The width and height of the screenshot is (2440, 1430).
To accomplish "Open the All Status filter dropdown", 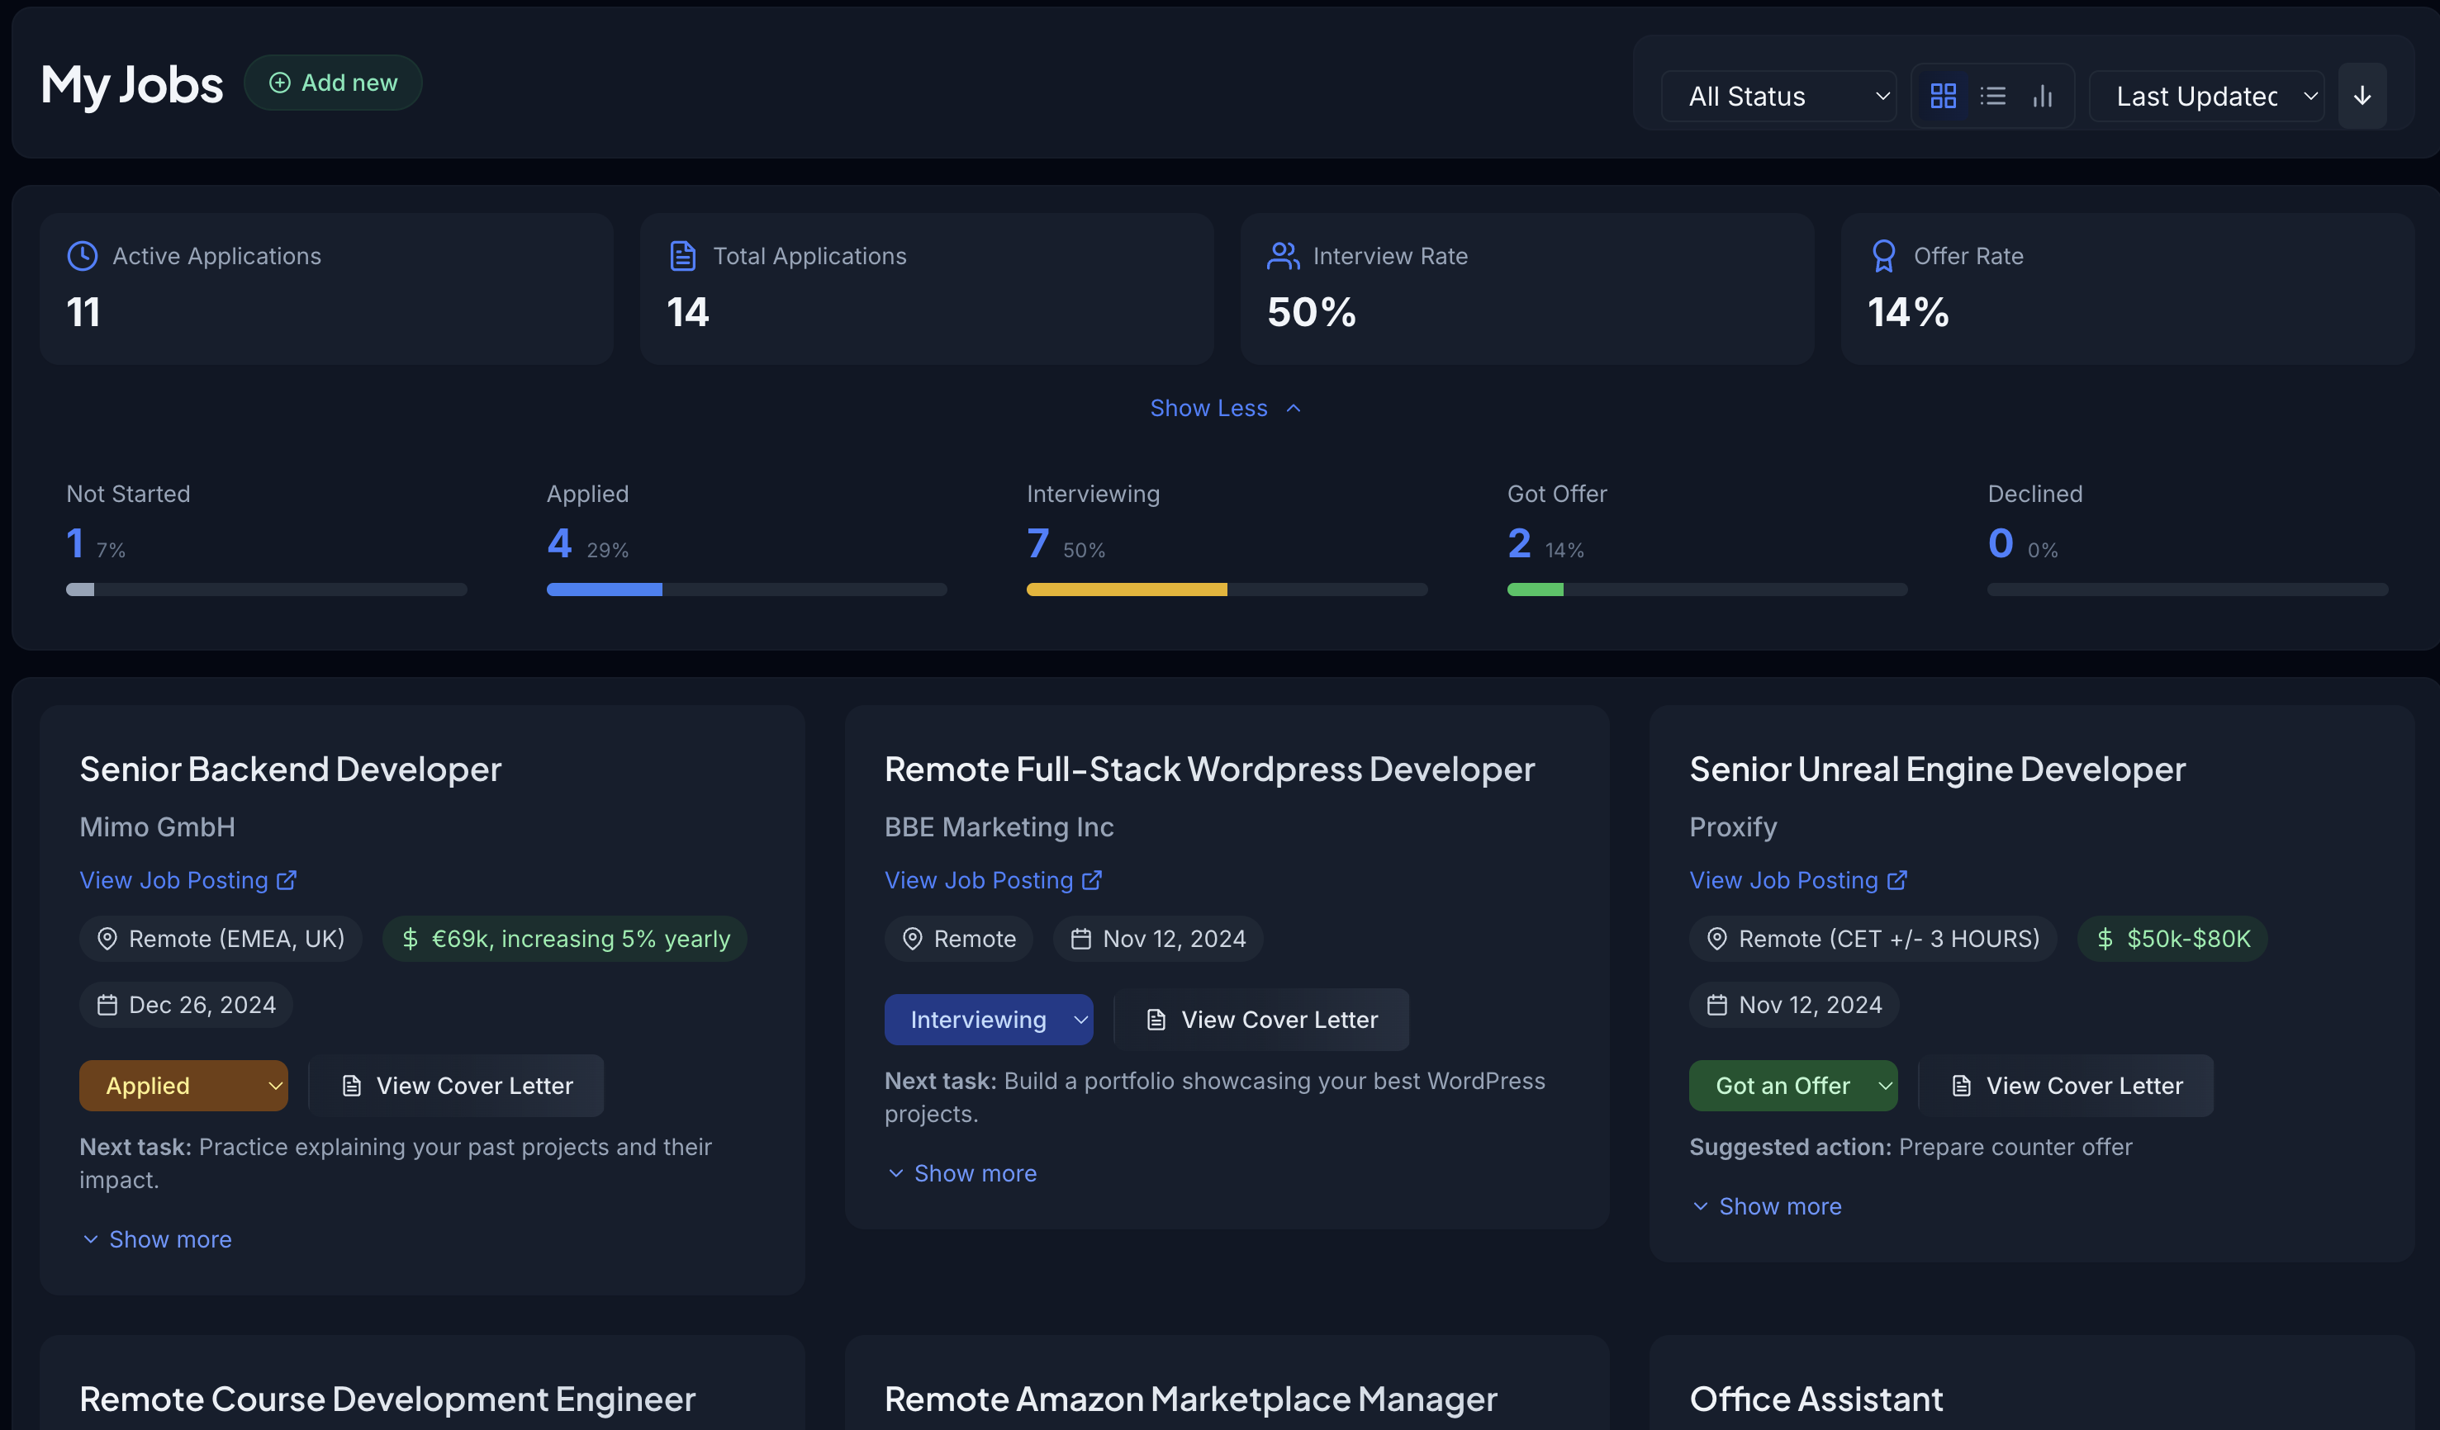I will pyautogui.click(x=1778, y=96).
